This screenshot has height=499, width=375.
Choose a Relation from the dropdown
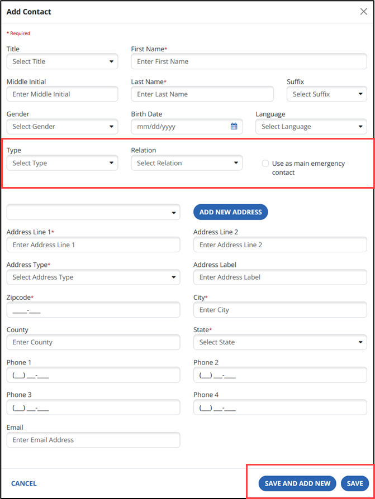pyautogui.click(x=187, y=164)
